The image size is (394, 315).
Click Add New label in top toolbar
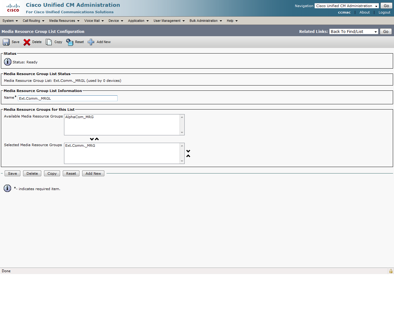(103, 42)
